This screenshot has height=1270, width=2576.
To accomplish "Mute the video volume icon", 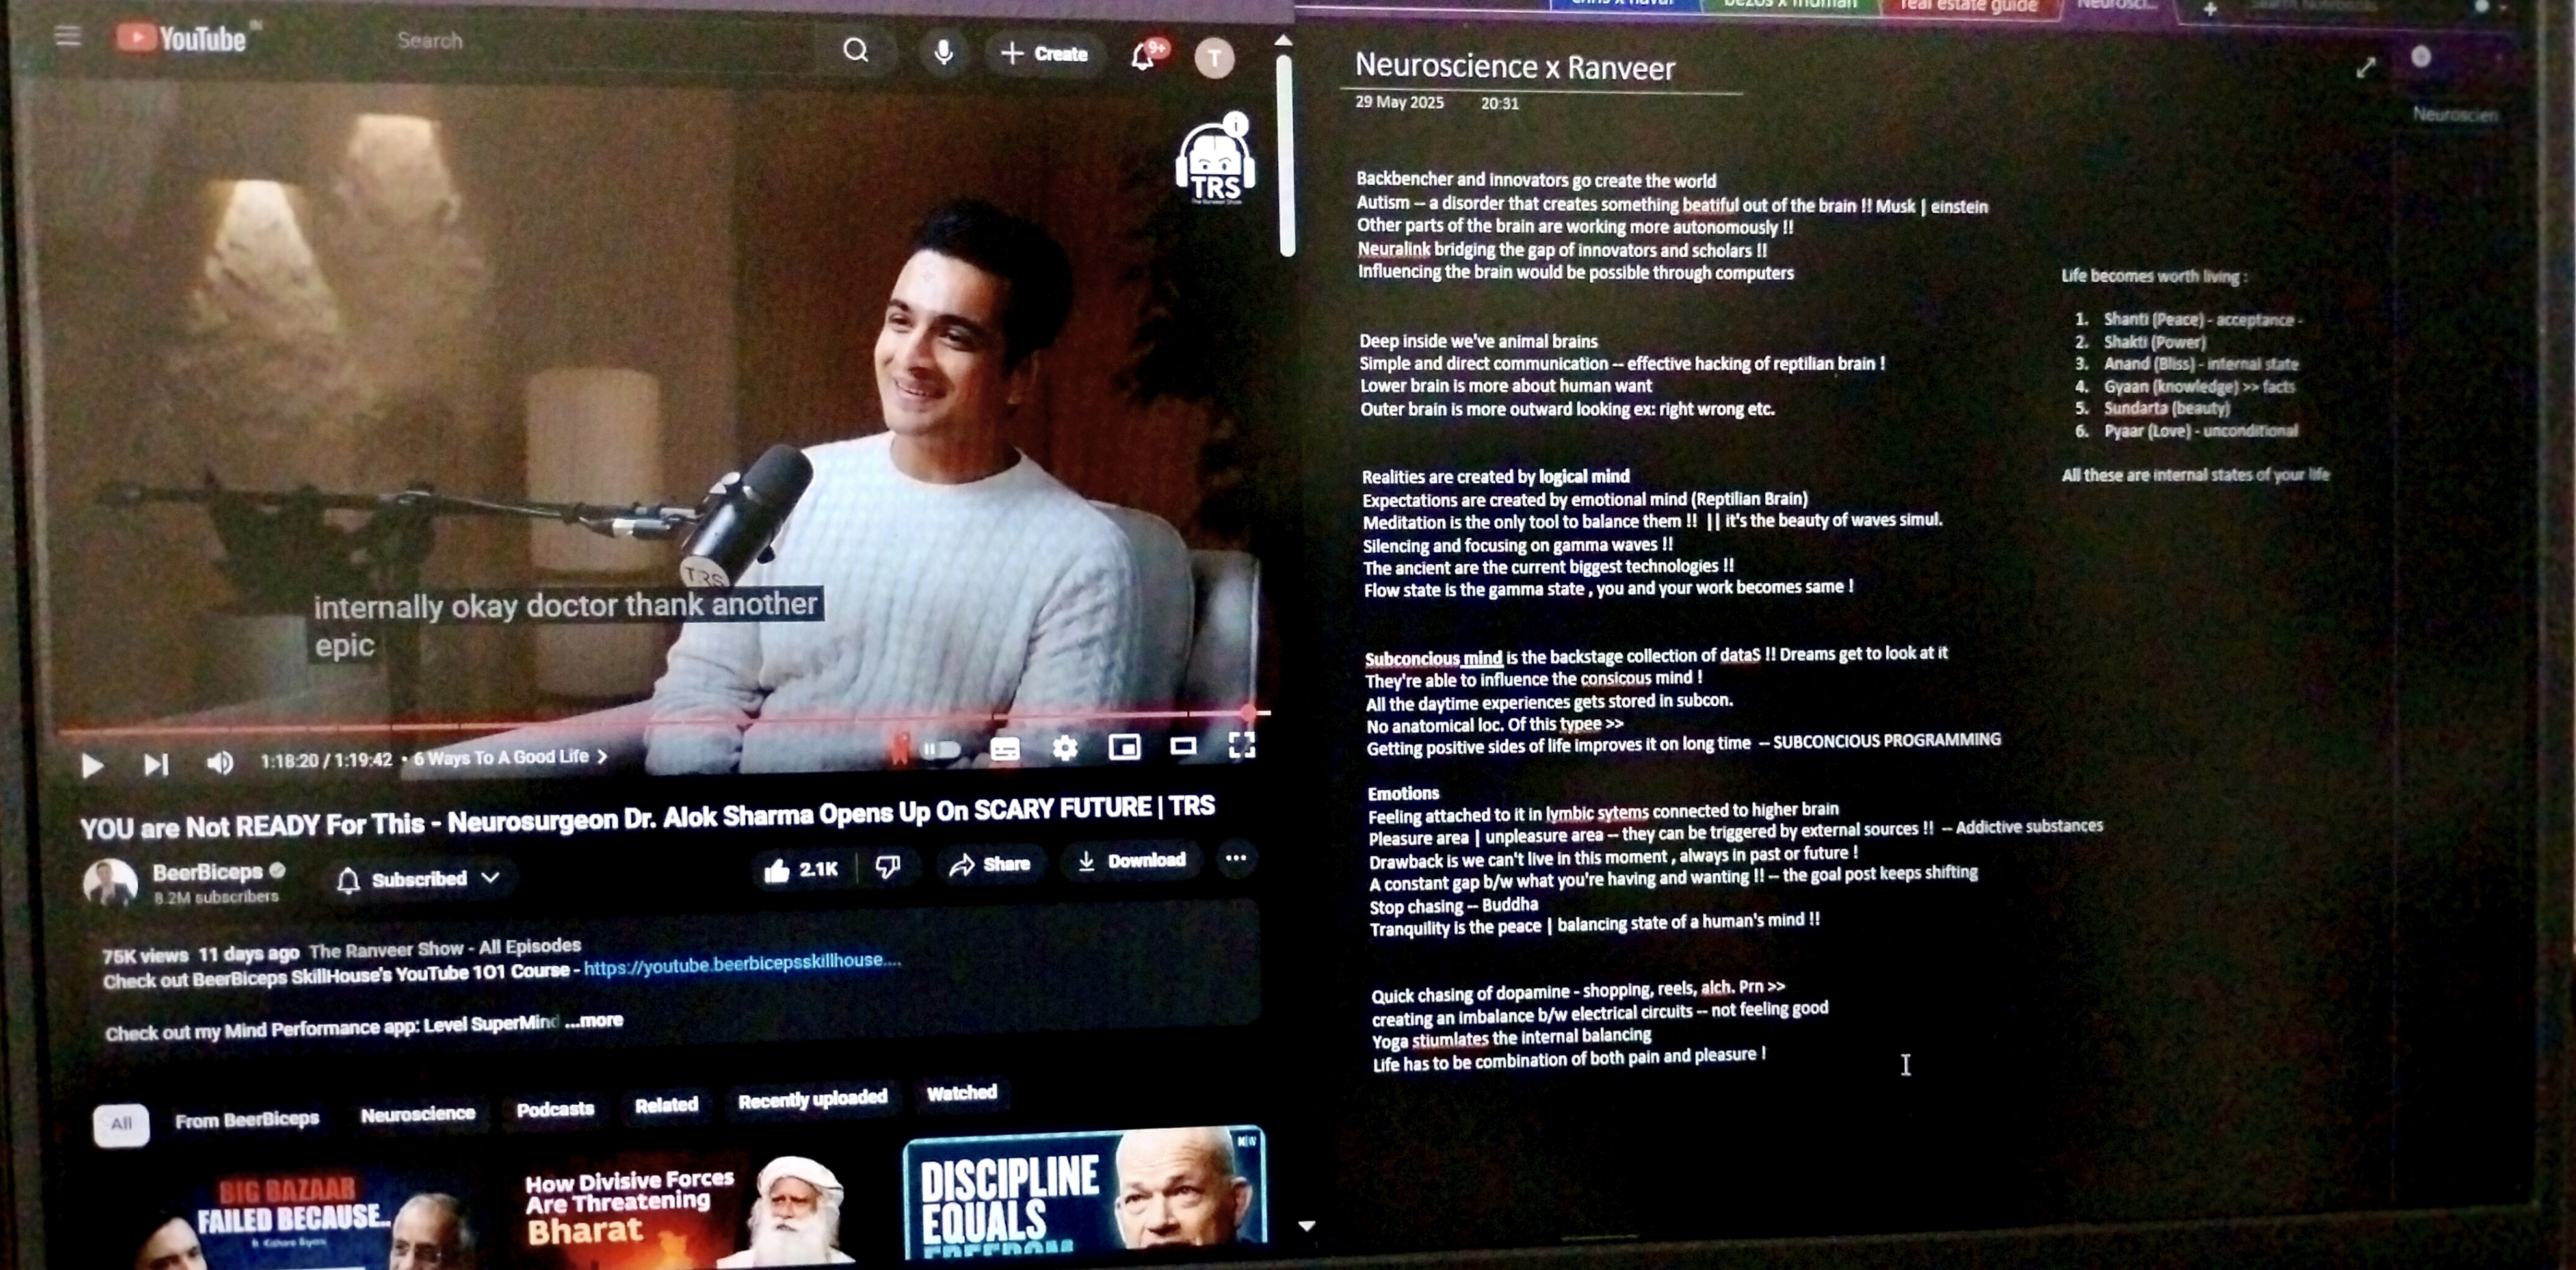I will tap(220, 763).
